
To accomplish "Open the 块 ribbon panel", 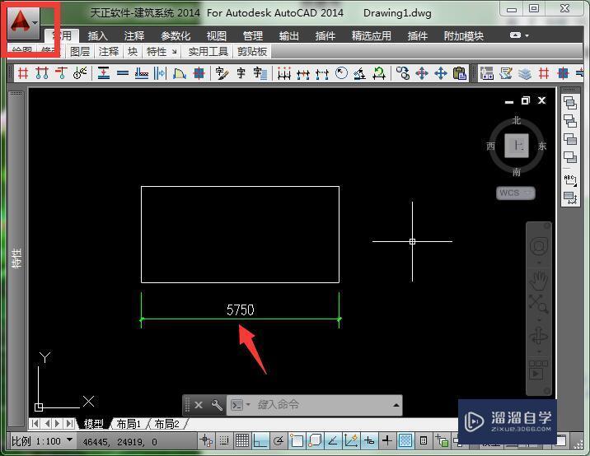I will point(133,51).
